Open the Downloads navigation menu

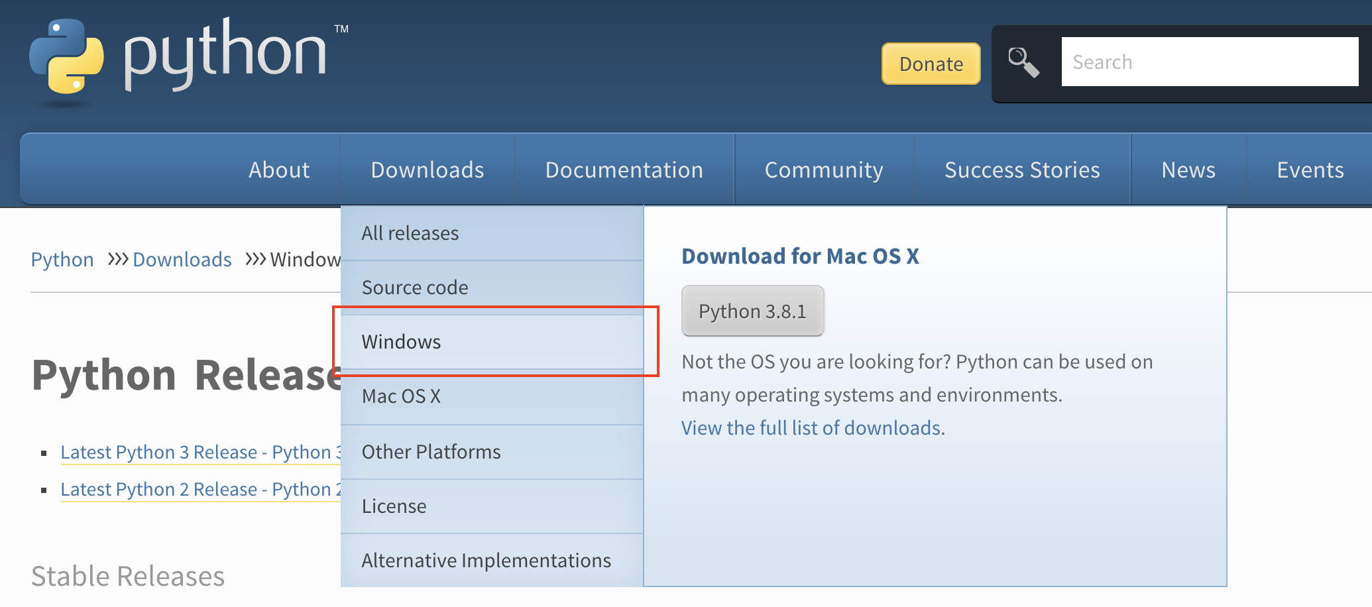(x=428, y=170)
